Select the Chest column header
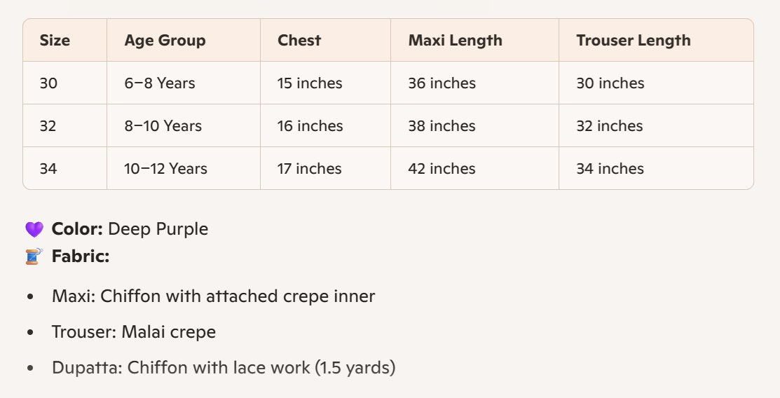Viewport: 780px width, 398px height. pos(299,41)
